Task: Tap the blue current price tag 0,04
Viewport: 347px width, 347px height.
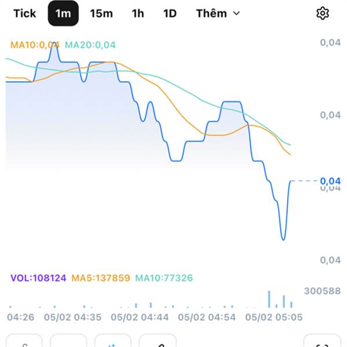Action: click(330, 181)
